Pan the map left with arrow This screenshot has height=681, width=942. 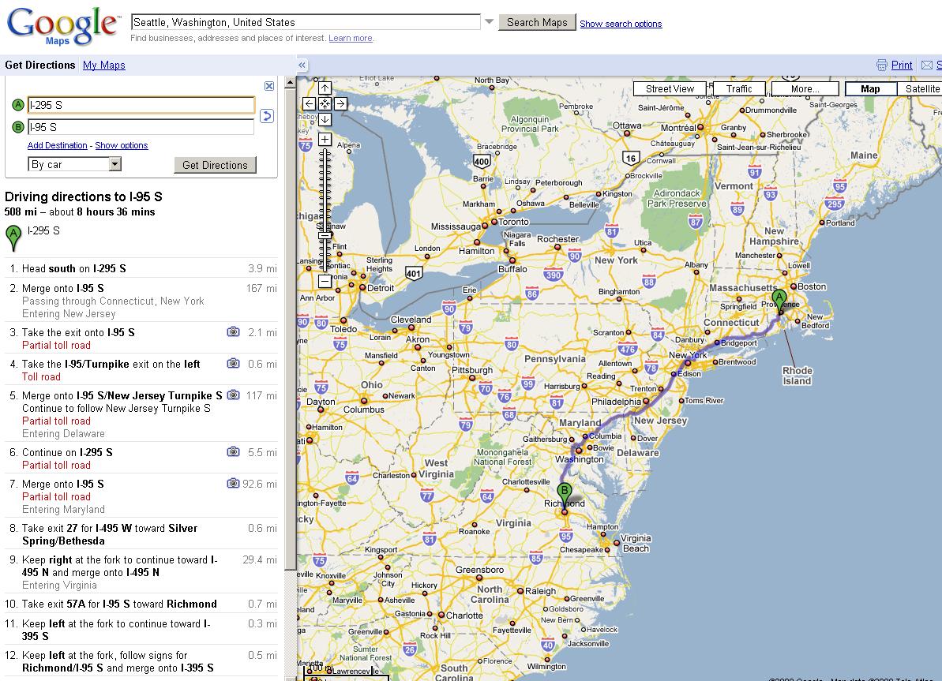pyautogui.click(x=309, y=103)
